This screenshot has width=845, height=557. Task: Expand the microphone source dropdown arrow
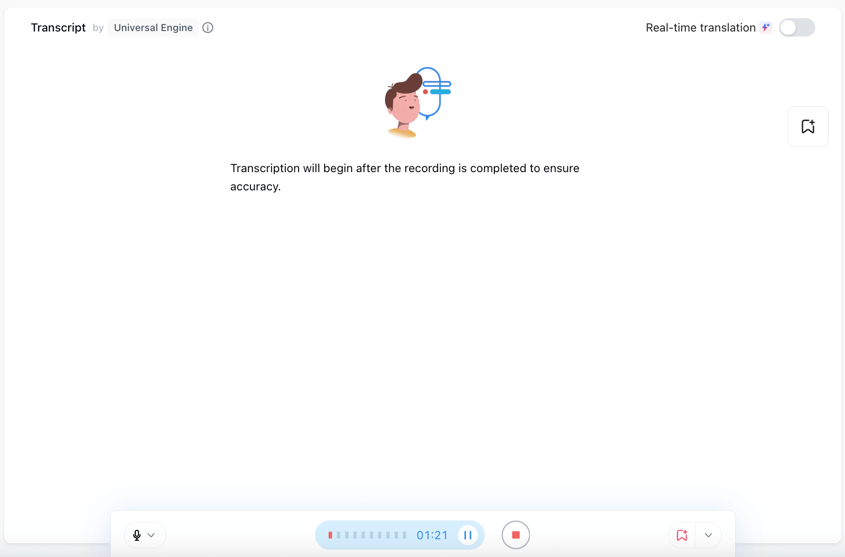click(x=151, y=535)
